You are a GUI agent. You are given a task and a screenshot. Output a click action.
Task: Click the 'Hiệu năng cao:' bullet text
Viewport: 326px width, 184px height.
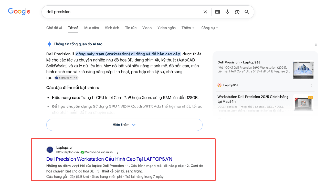tap(66, 97)
